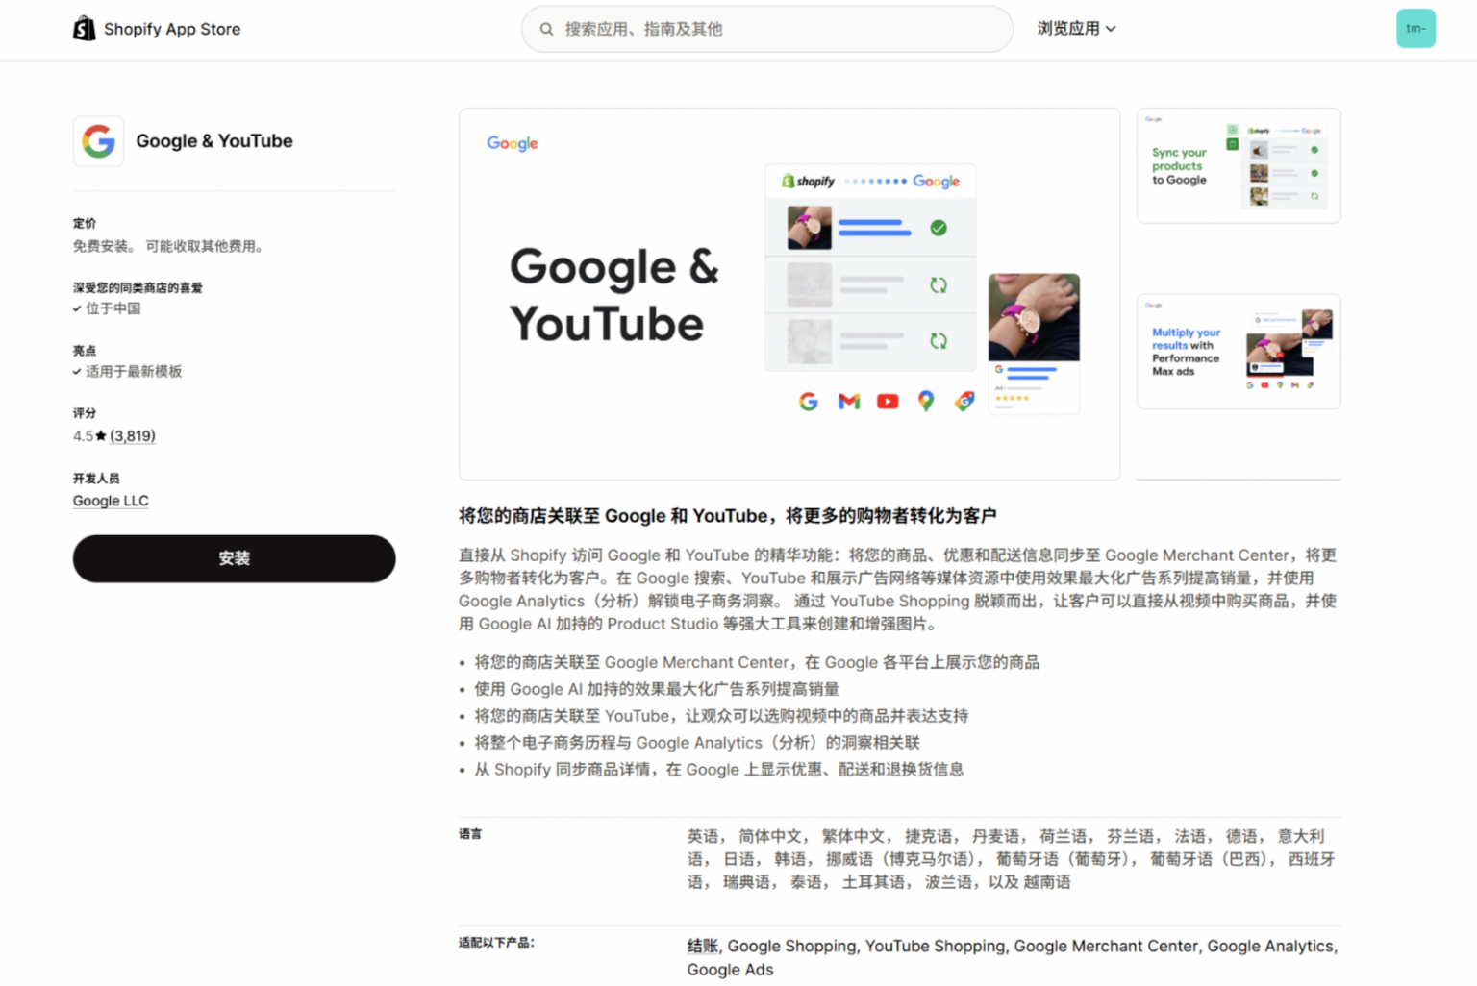Click the Google & YouTube app title
The width and height of the screenshot is (1477, 986).
pos(214,141)
